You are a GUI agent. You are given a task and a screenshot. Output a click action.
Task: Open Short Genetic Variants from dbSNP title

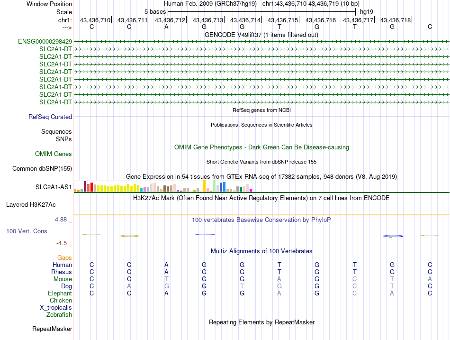(261, 162)
